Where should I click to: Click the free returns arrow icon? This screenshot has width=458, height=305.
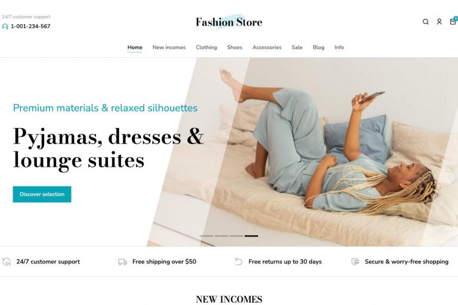click(x=239, y=262)
